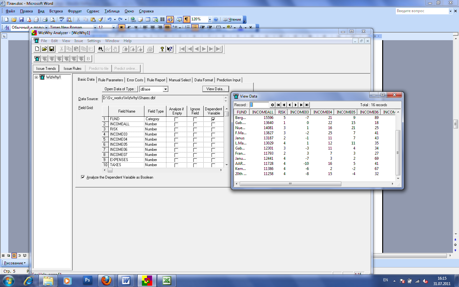Click Word's Help question icon
Screen dimensions: 459x287
(x=216, y=19)
